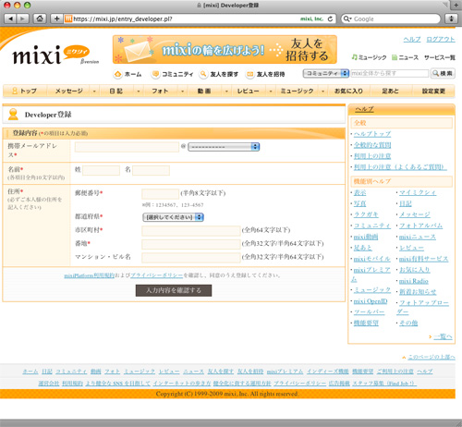Open the mixiPlatform利用規約 link
Screen dimensions: 462x427
click(x=90, y=275)
